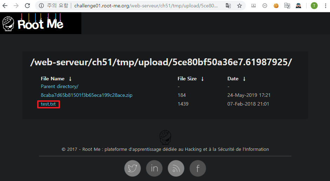Click the screen cast extension icon

click(x=254, y=6)
